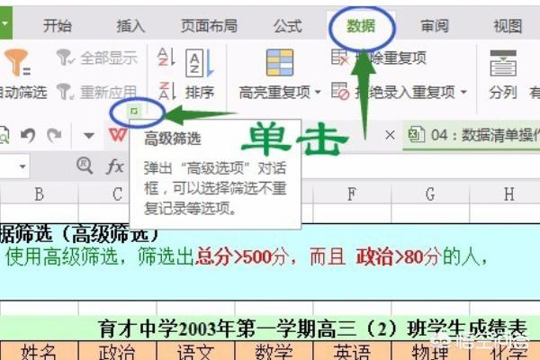Click the 删除重复项 icon
This screenshot has height=360, width=540.
340,58
